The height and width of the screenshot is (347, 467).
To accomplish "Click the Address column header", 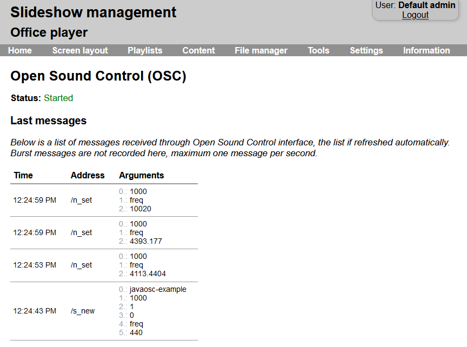I will click(88, 175).
